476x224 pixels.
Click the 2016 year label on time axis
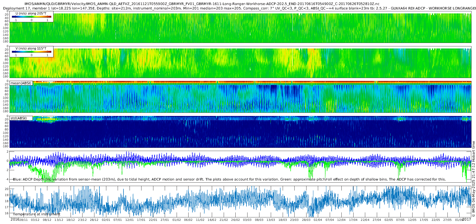point(15,219)
